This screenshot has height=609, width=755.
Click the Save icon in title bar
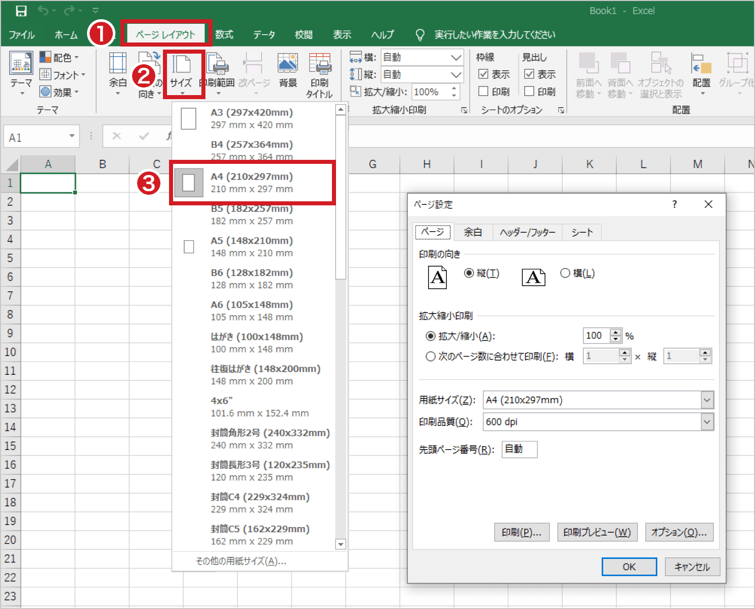pos(21,11)
